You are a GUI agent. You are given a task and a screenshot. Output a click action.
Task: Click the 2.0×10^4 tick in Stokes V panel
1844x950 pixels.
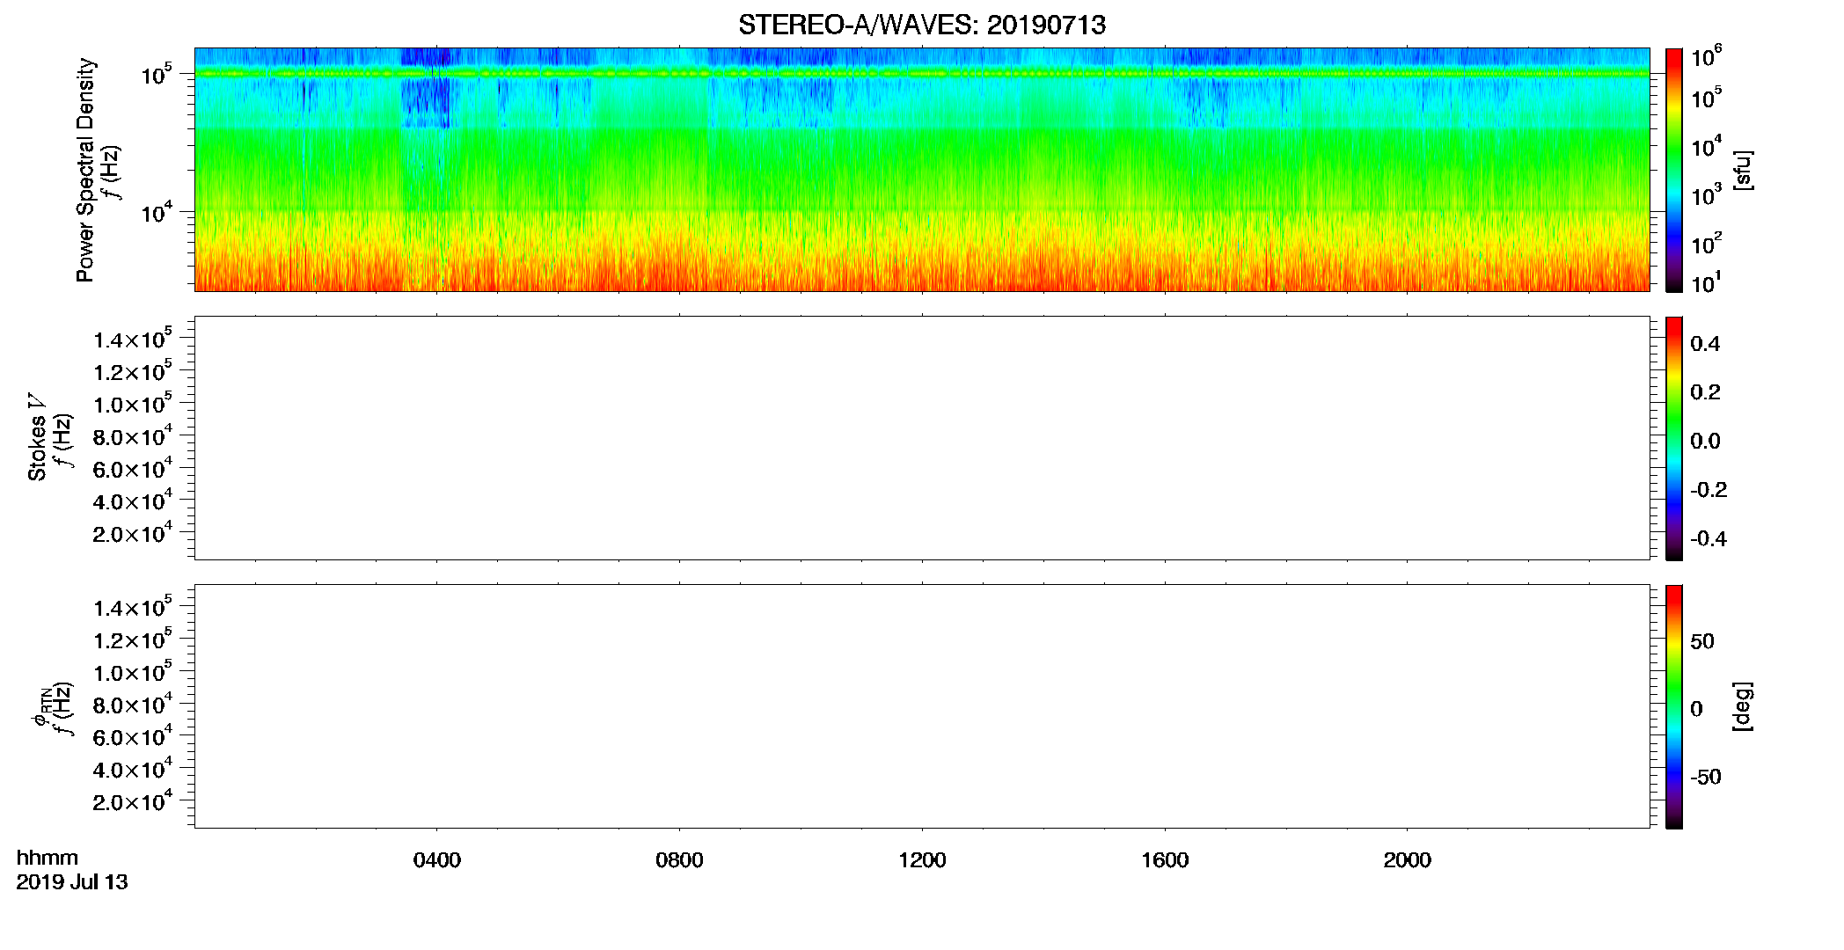(x=133, y=533)
